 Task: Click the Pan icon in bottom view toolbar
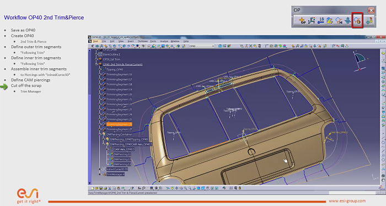click(x=176, y=188)
